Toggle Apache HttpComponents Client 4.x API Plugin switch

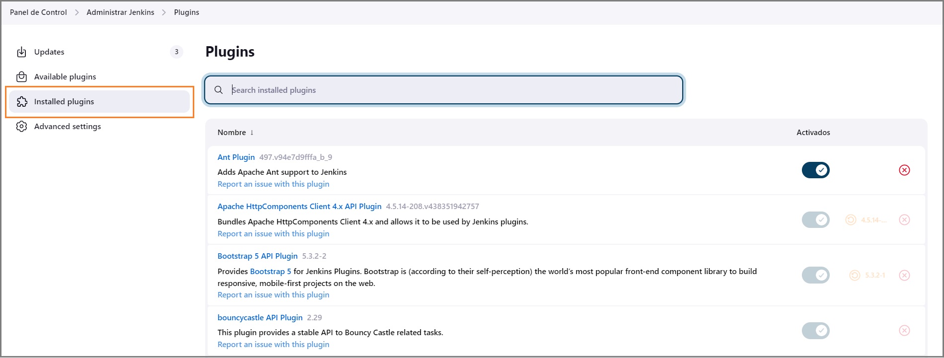point(815,219)
